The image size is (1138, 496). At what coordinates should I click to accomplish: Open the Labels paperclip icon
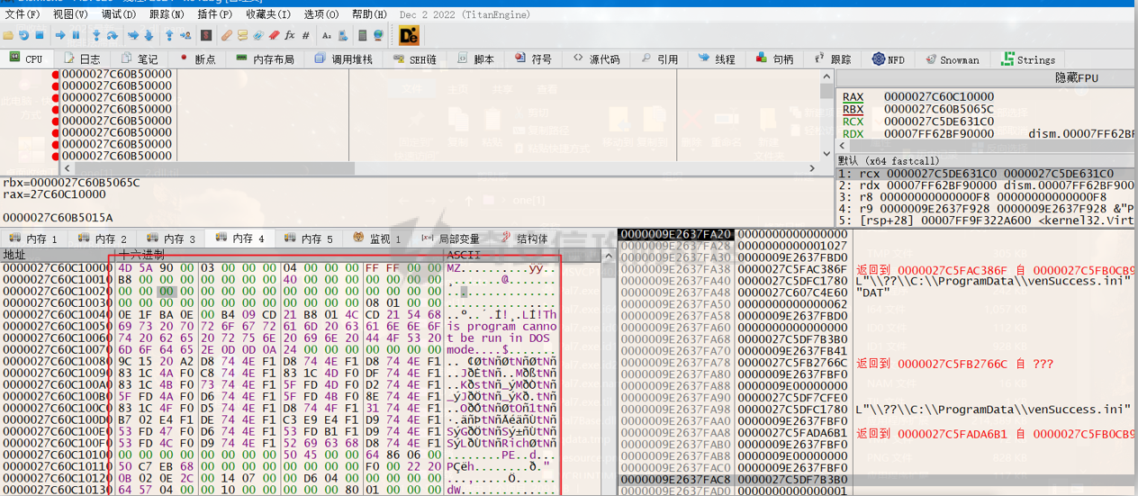click(258, 35)
